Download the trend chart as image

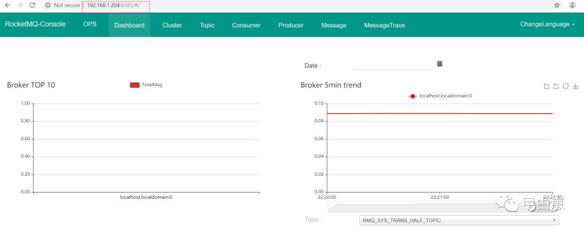[x=575, y=86]
